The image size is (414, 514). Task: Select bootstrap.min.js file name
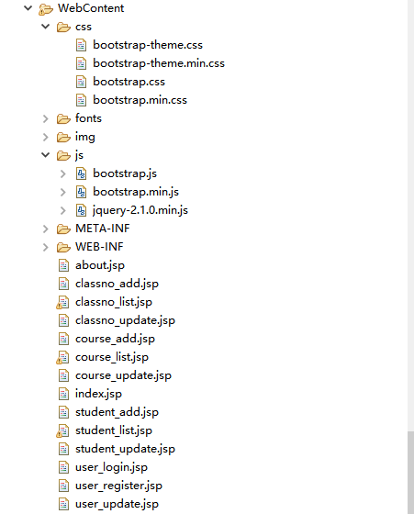136,192
